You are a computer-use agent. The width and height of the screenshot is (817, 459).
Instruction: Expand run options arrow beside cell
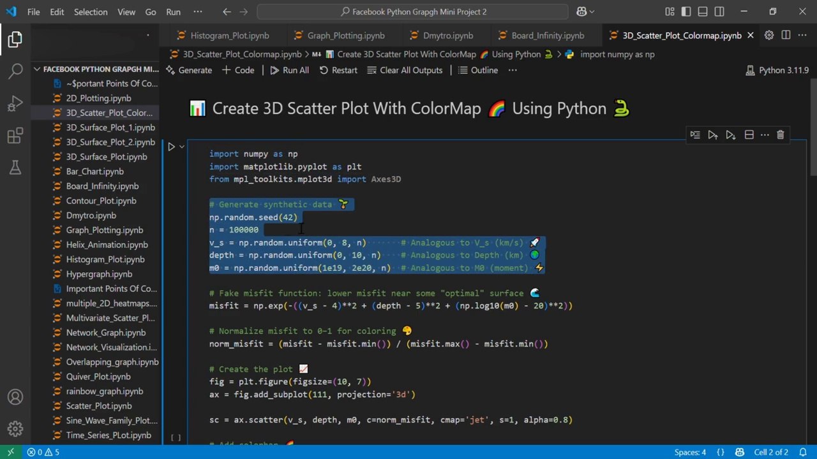182,147
